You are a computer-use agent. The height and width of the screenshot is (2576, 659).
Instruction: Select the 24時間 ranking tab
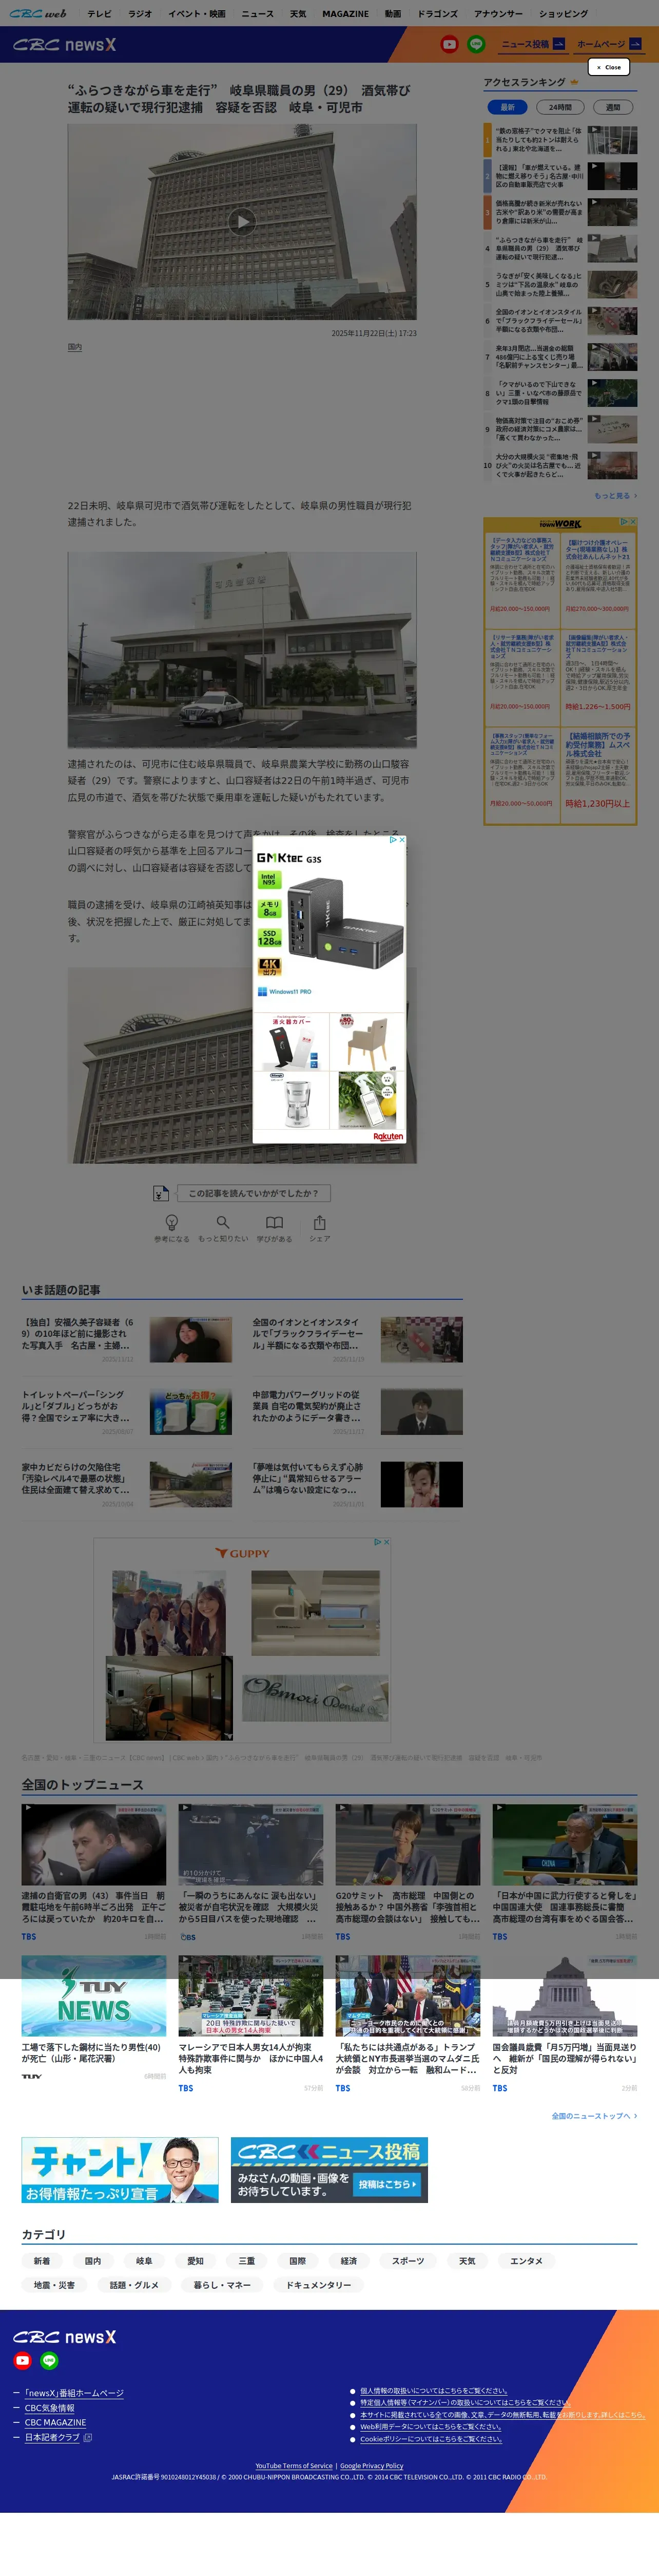coord(560,107)
